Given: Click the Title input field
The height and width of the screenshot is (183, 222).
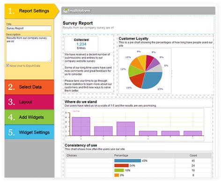Looking at the screenshot, I should pos(29,28).
